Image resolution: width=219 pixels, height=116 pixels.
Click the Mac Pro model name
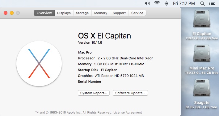click(x=85, y=52)
